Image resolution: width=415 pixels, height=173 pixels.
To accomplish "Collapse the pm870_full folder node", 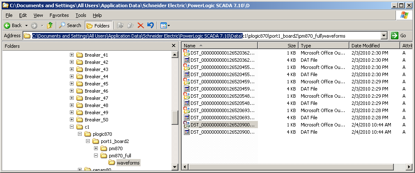I will (96, 156).
